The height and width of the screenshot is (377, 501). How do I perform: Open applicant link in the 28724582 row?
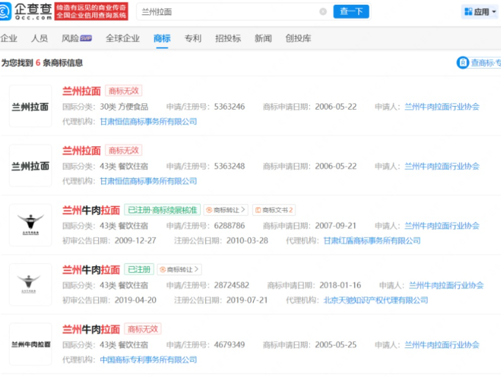click(x=446, y=285)
